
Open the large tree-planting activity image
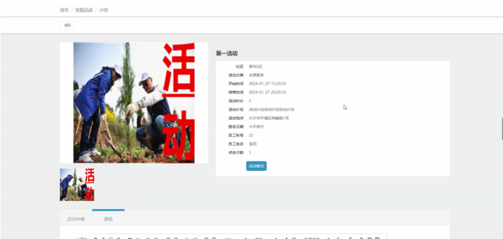pos(134,102)
